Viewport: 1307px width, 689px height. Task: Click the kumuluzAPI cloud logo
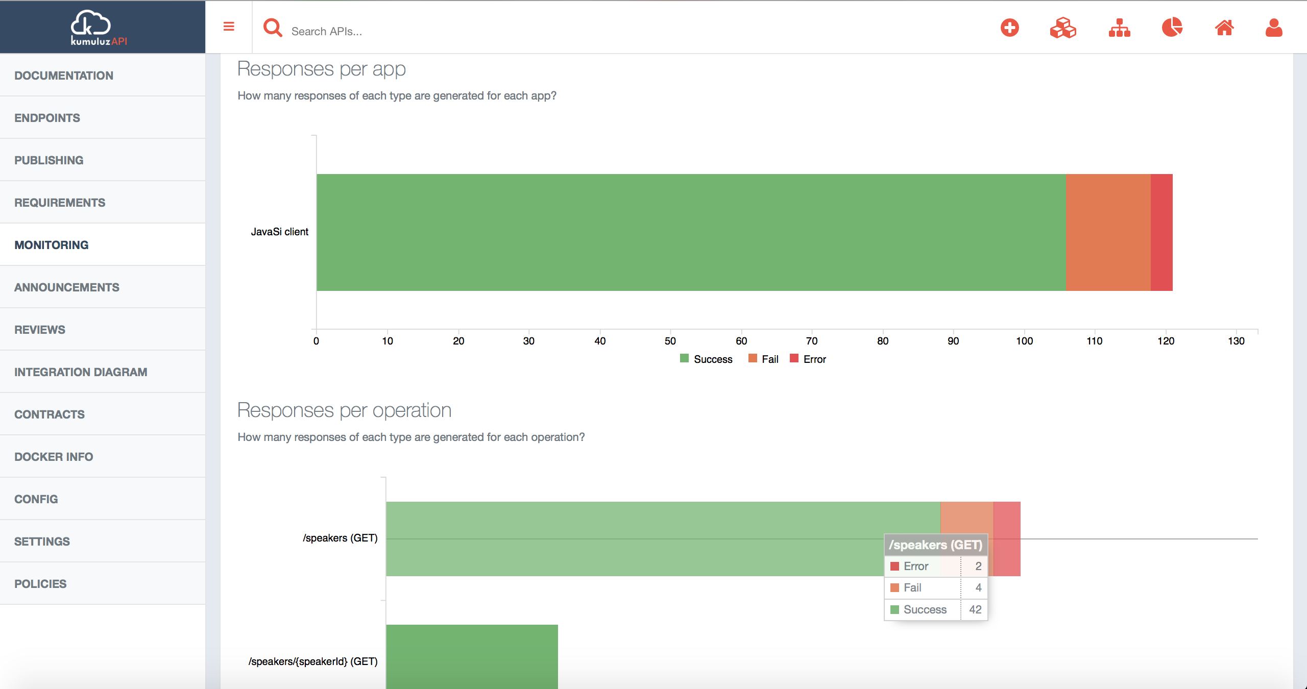click(97, 27)
